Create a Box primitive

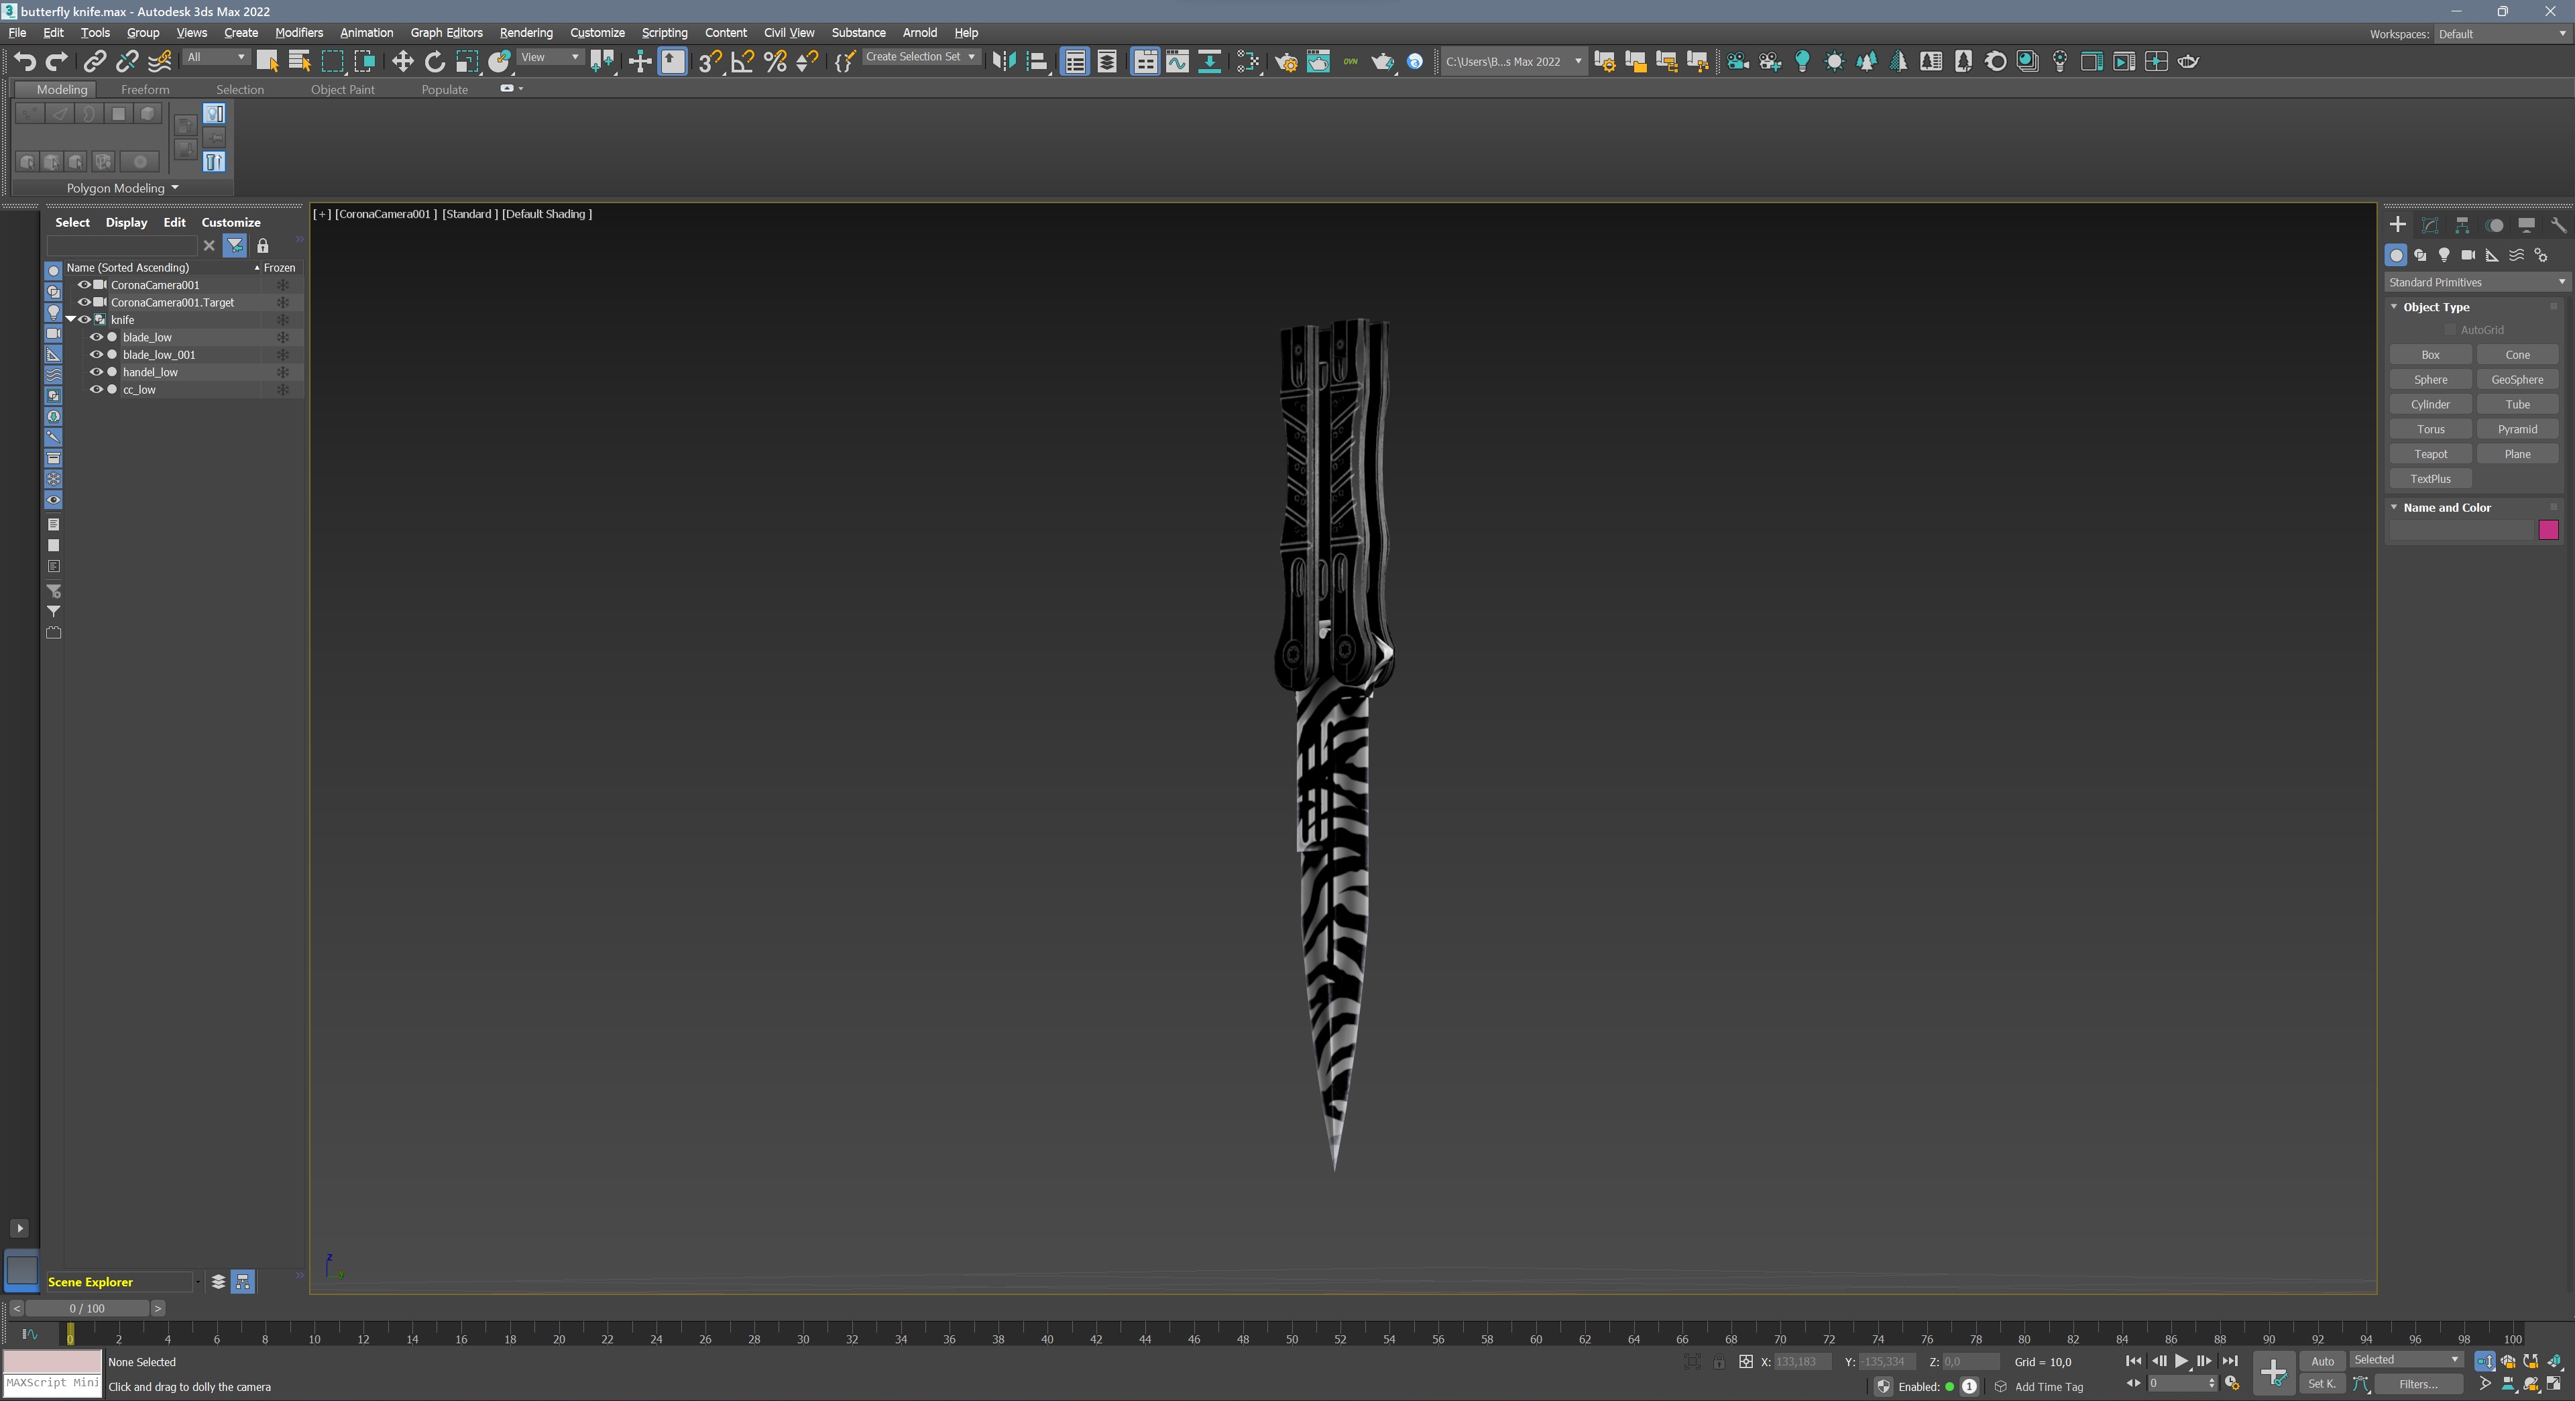(x=2430, y=355)
